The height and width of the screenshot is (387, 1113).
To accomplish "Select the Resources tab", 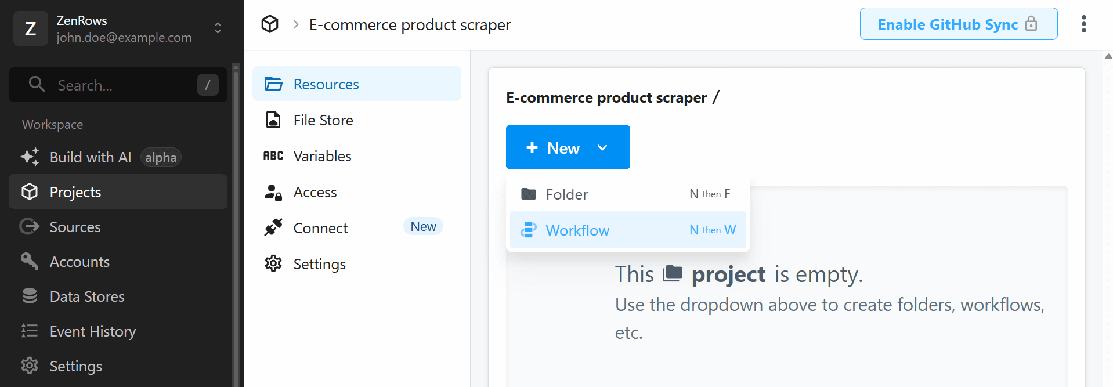I will point(357,84).
